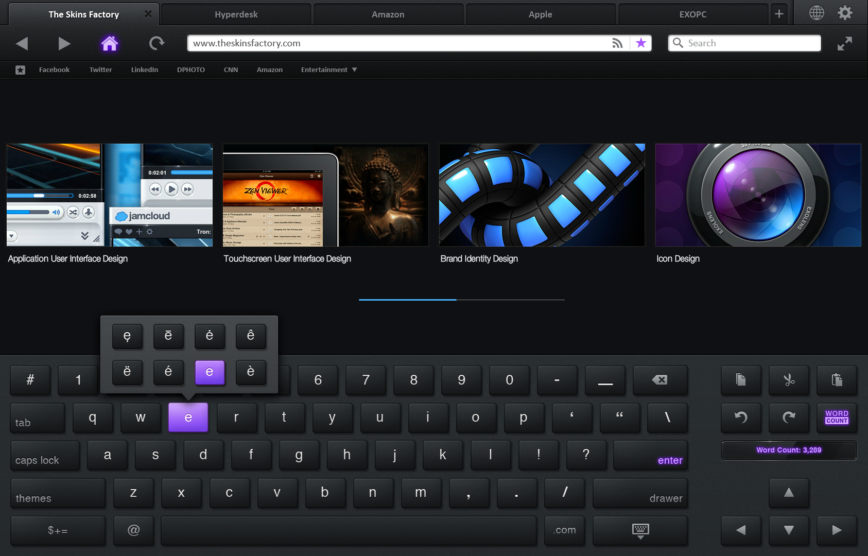Switch to the Amazon tab

[388, 14]
